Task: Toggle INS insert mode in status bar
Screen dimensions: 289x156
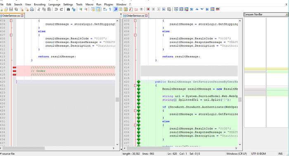Action: (280, 154)
